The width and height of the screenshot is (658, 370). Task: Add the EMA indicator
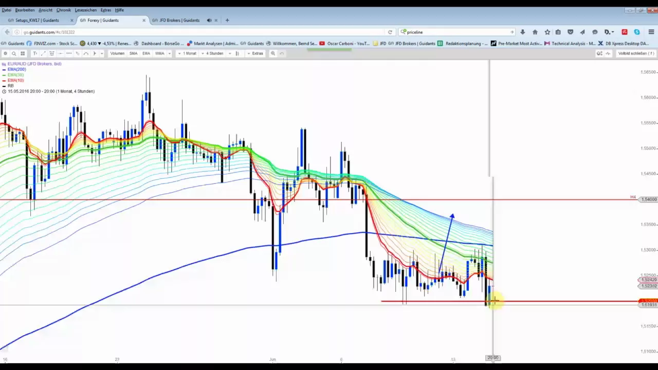pos(146,53)
